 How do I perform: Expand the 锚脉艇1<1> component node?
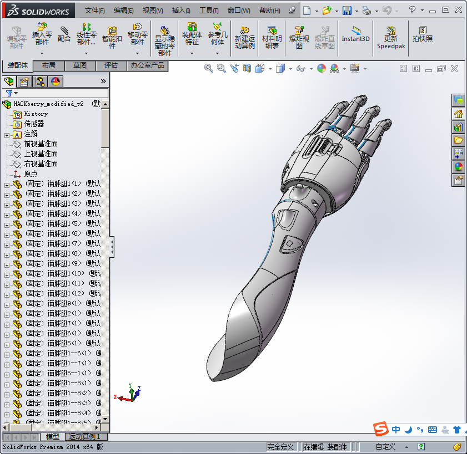pyautogui.click(x=7, y=185)
